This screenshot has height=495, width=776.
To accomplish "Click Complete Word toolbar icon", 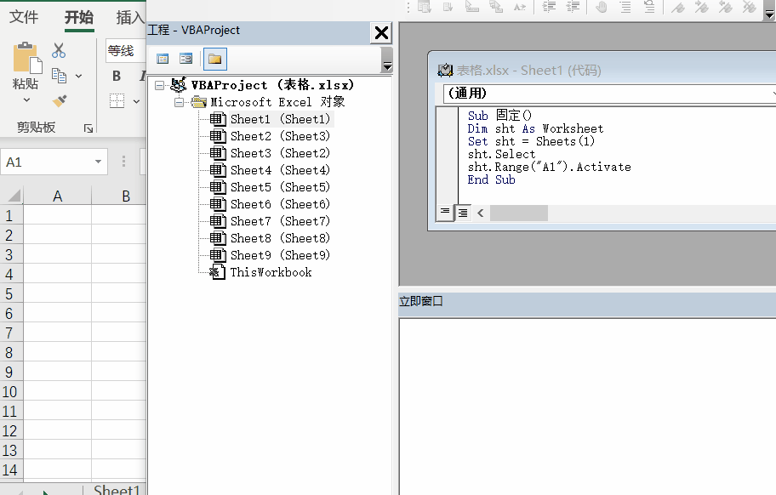I will click(520, 7).
